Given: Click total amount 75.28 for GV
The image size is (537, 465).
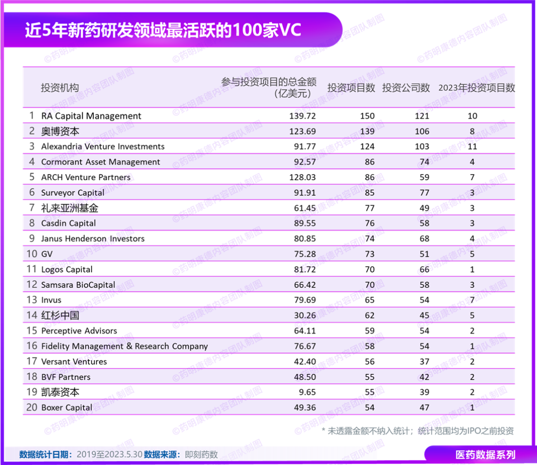Looking at the screenshot, I should point(305,254).
